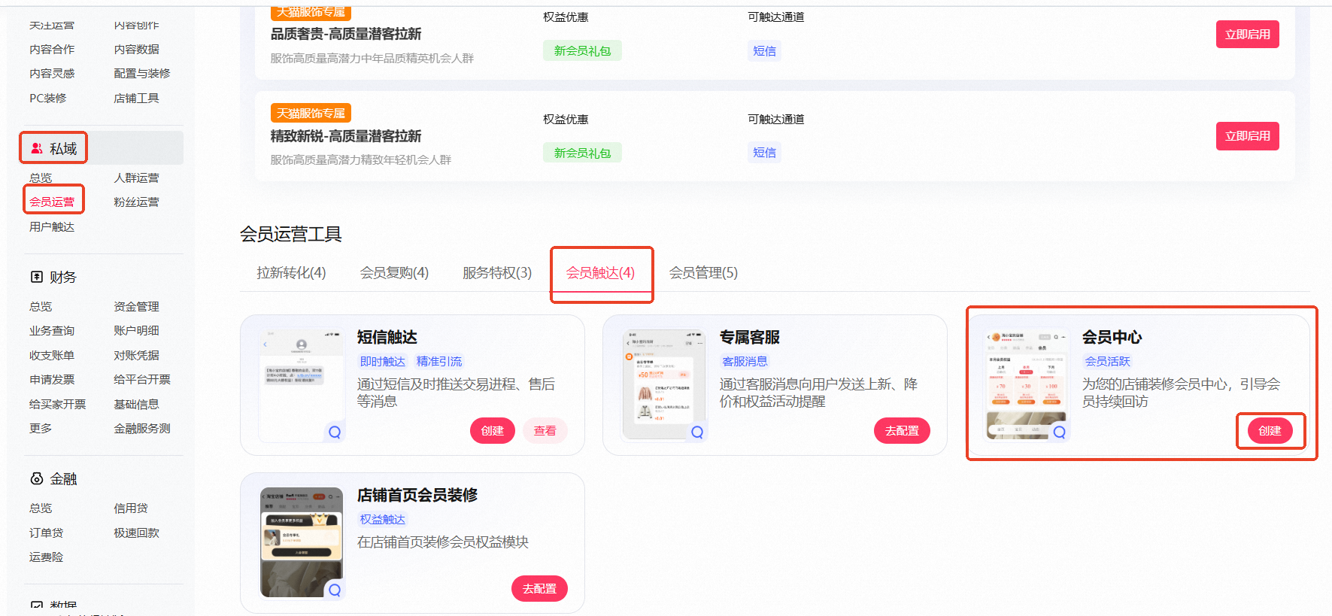Open 金融服务测 in sidebar

point(142,428)
